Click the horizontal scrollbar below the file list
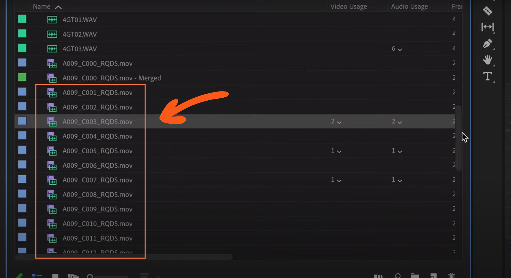The width and height of the screenshot is (511, 278). (x=124, y=257)
